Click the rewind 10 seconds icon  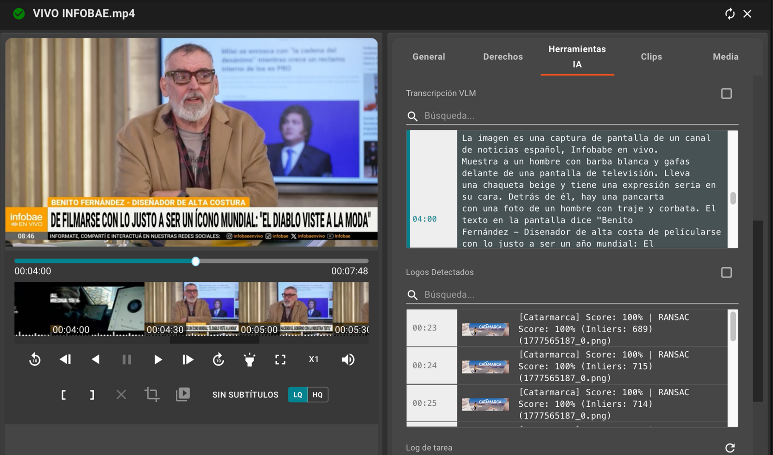coord(35,359)
